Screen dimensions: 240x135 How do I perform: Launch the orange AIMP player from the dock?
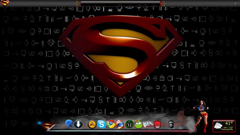pos(92,124)
